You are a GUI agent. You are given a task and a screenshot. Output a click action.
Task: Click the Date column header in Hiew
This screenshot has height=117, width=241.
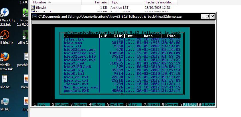pos(149,36)
